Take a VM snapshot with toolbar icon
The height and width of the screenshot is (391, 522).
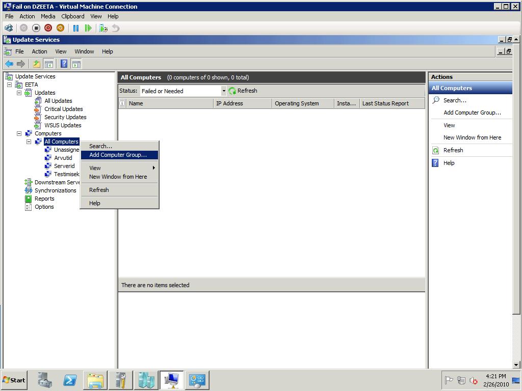(103, 29)
